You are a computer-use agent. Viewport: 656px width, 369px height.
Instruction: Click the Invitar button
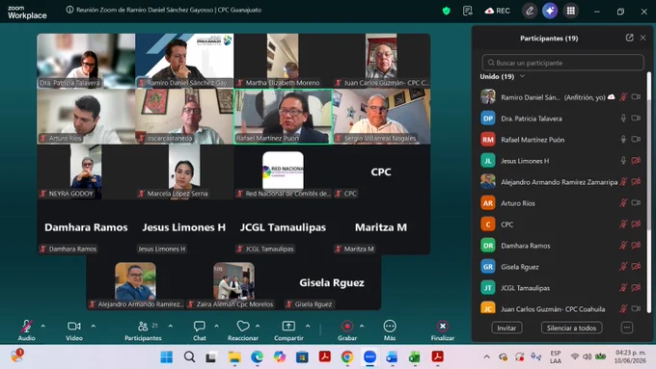506,328
